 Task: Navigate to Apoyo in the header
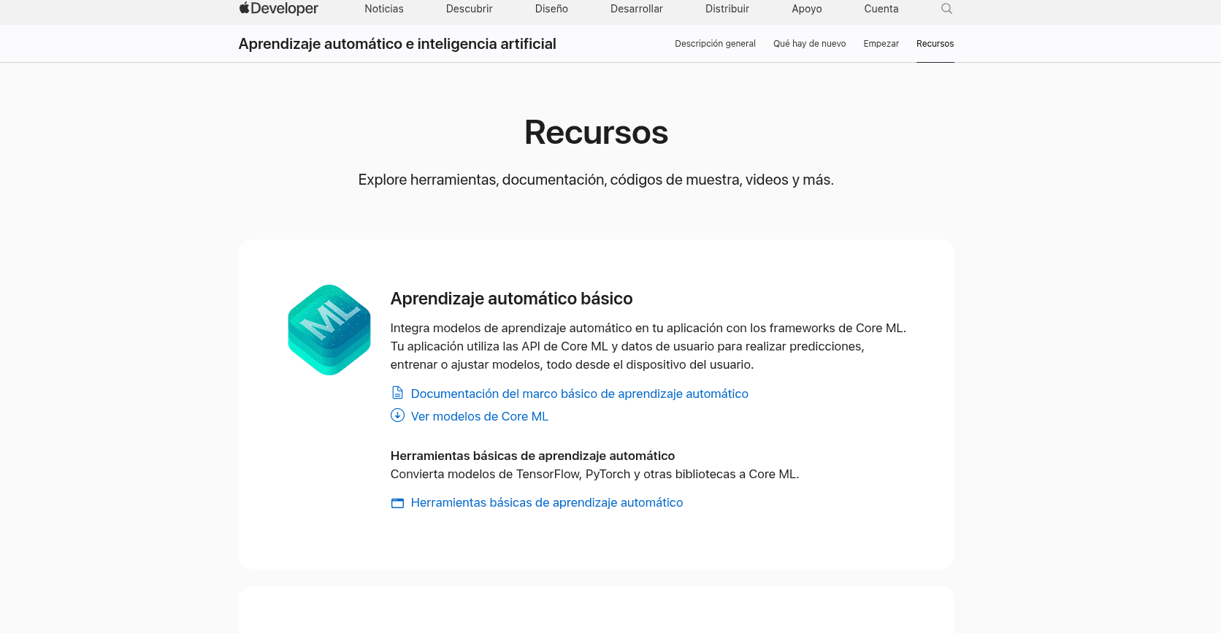point(806,9)
